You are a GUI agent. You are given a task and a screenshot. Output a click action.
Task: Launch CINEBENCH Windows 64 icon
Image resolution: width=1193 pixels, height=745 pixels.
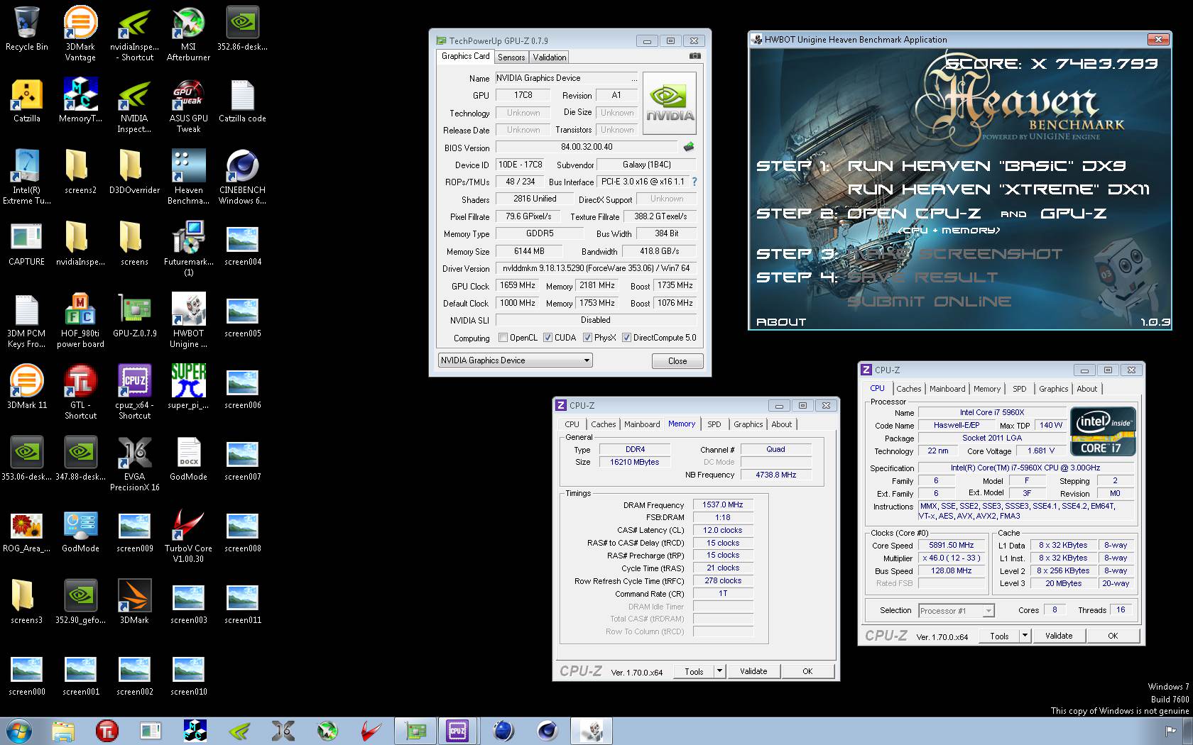[242, 177]
